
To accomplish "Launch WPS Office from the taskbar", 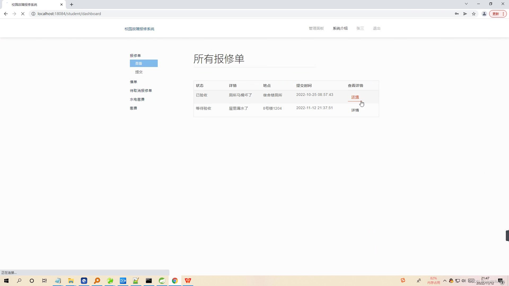I will coord(188,280).
